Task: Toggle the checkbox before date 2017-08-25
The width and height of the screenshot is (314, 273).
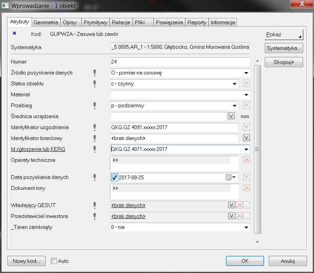Action: point(115,177)
